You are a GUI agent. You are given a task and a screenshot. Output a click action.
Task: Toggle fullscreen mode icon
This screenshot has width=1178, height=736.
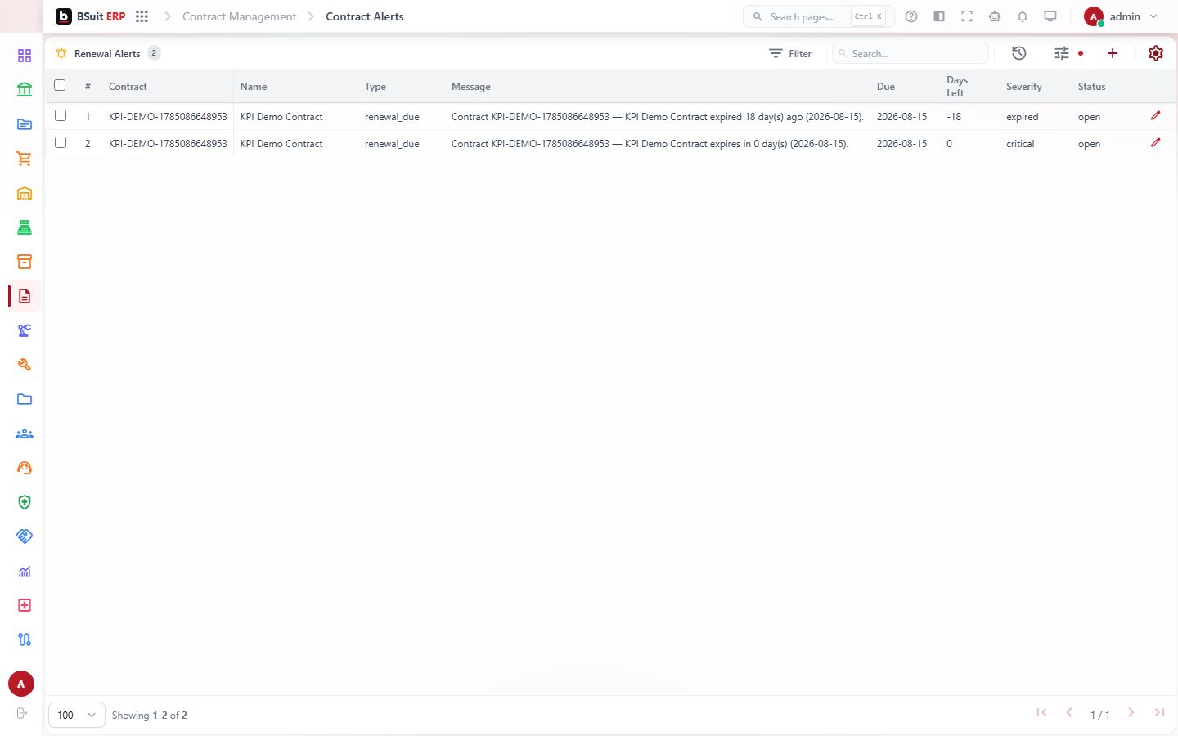[967, 16]
